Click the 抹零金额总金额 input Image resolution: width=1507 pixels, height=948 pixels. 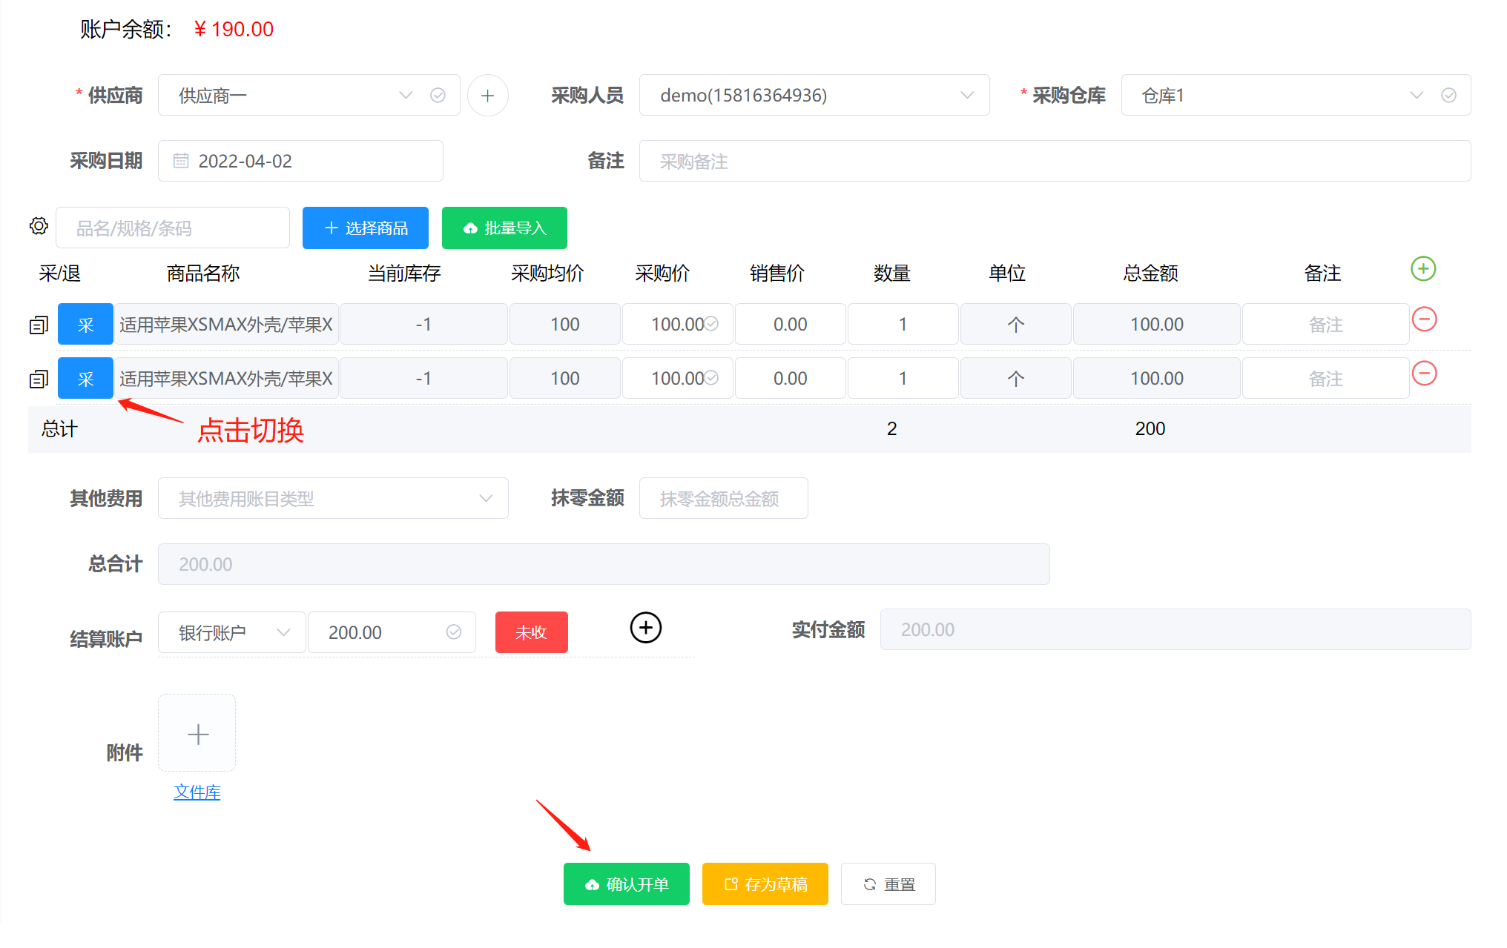[724, 498]
